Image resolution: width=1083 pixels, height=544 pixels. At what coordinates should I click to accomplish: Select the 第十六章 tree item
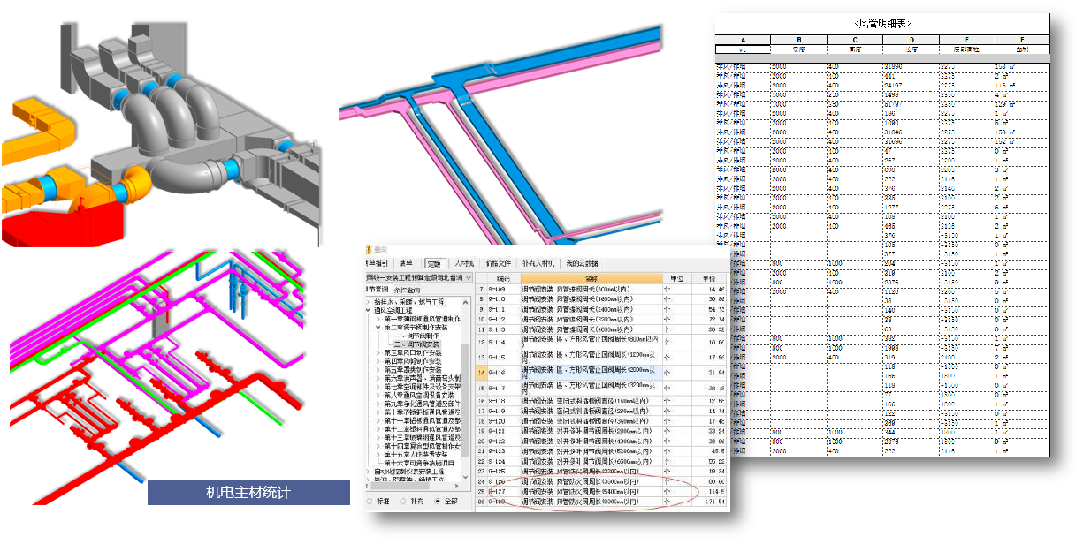pyautogui.click(x=418, y=463)
